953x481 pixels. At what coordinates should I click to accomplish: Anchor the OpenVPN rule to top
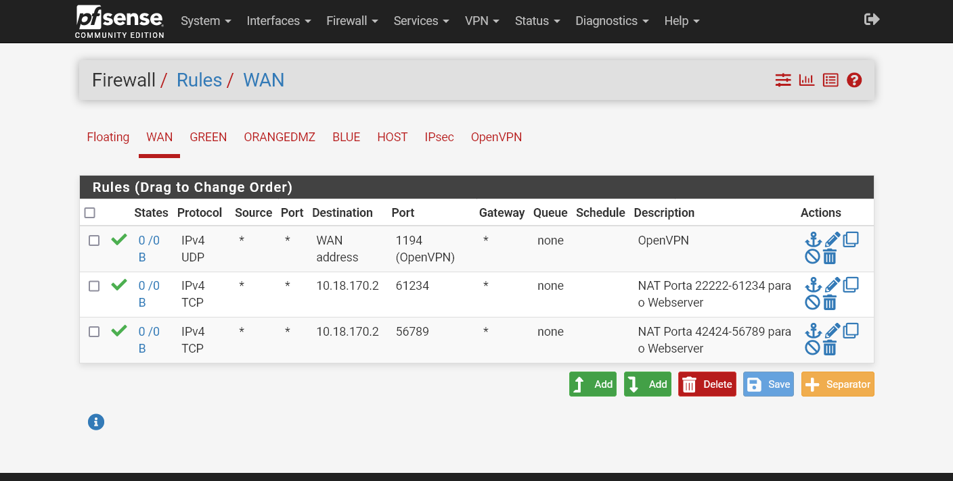coord(813,238)
